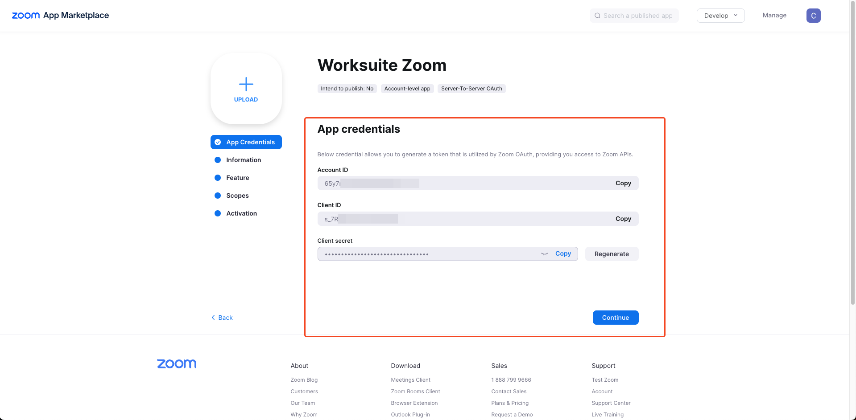The height and width of the screenshot is (420, 856).
Task: Open Request a Demo link
Action: (x=512, y=415)
